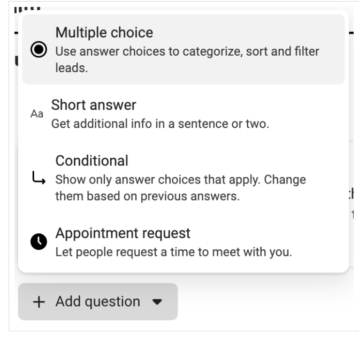
Task: Click 'them based on previous answers' line
Action: [x=148, y=196]
